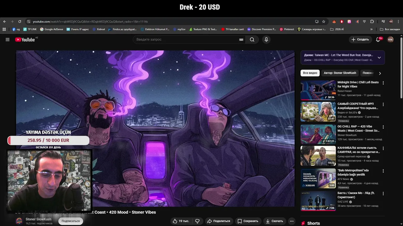Open the myGov bookmark
The width and height of the screenshot is (403, 226).
tap(179, 29)
